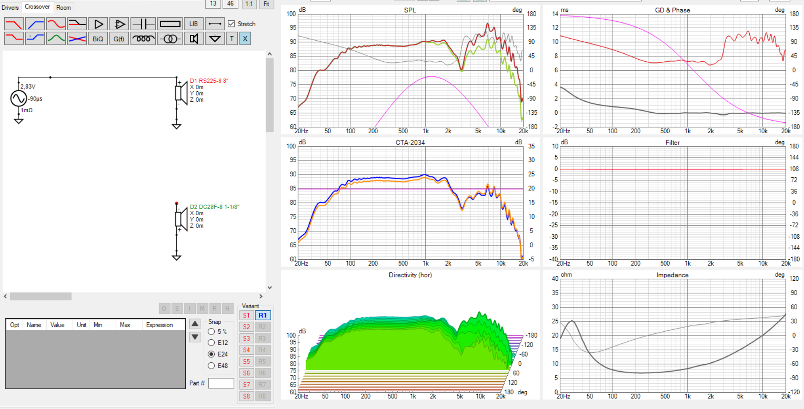Add a buffer amplifier triangle component
The height and width of the screenshot is (409, 804).
click(98, 24)
